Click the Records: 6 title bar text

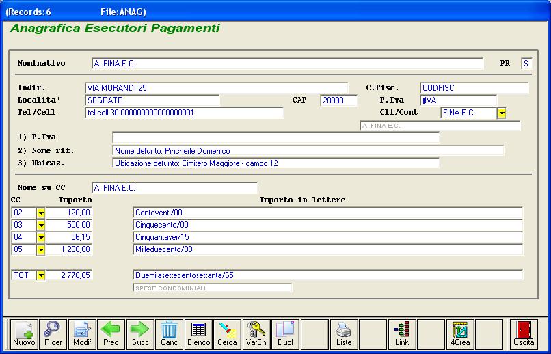coord(29,12)
